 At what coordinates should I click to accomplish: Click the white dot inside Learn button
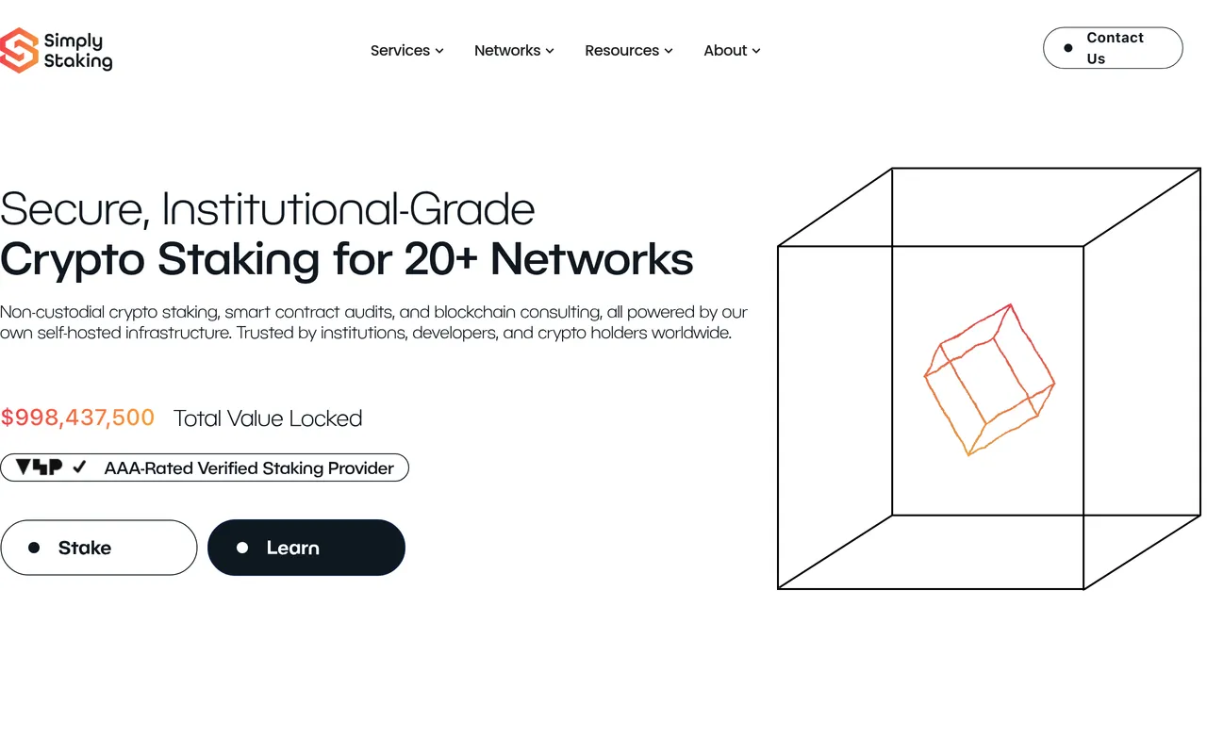[x=242, y=548]
